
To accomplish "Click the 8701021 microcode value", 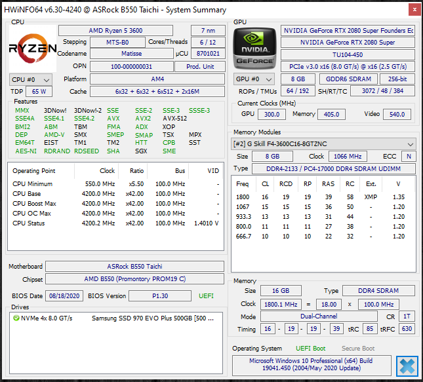I will [x=208, y=54].
